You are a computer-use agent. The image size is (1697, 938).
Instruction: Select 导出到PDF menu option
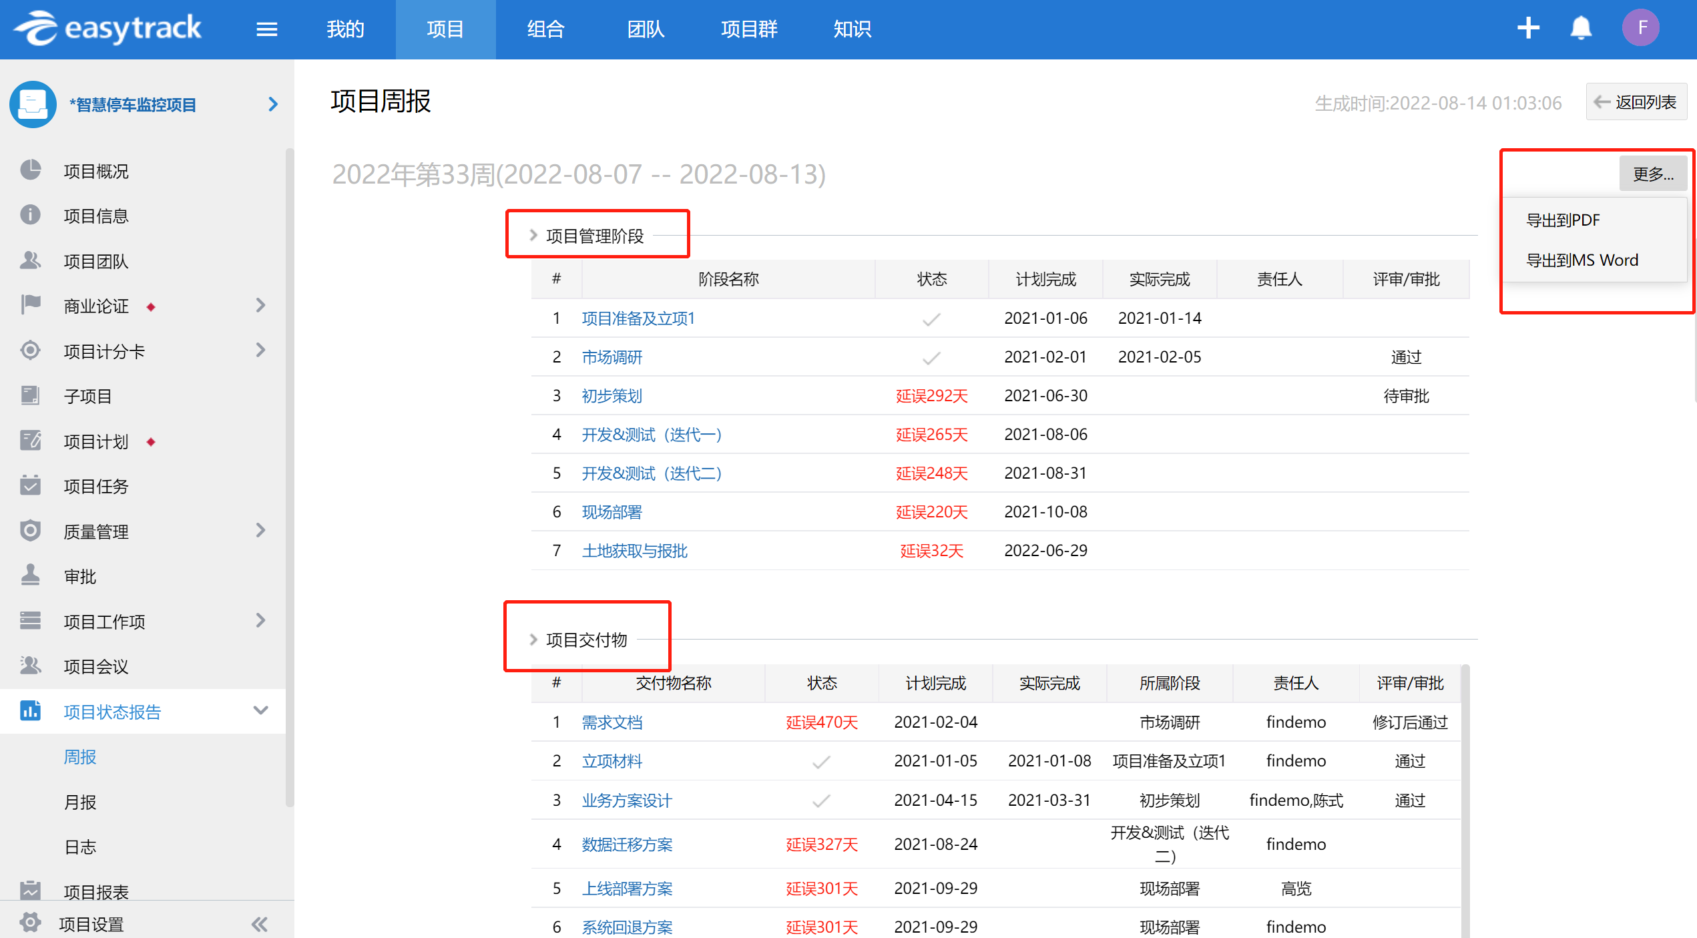(1563, 220)
